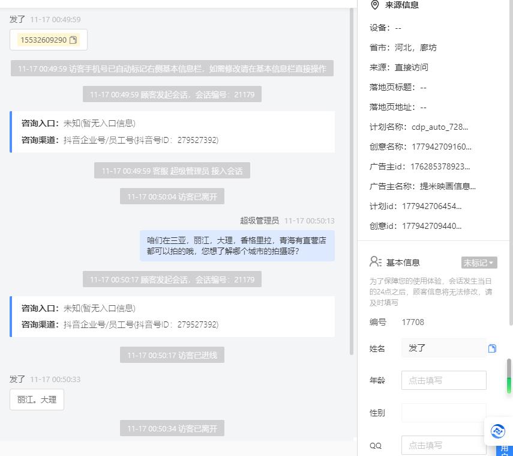This screenshot has width=513, height=456.
Task: Open the 未标记 tag dropdown
Action: [479, 263]
